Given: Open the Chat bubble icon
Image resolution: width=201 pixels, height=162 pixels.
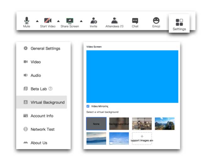Looking at the screenshot, I should click(x=135, y=21).
